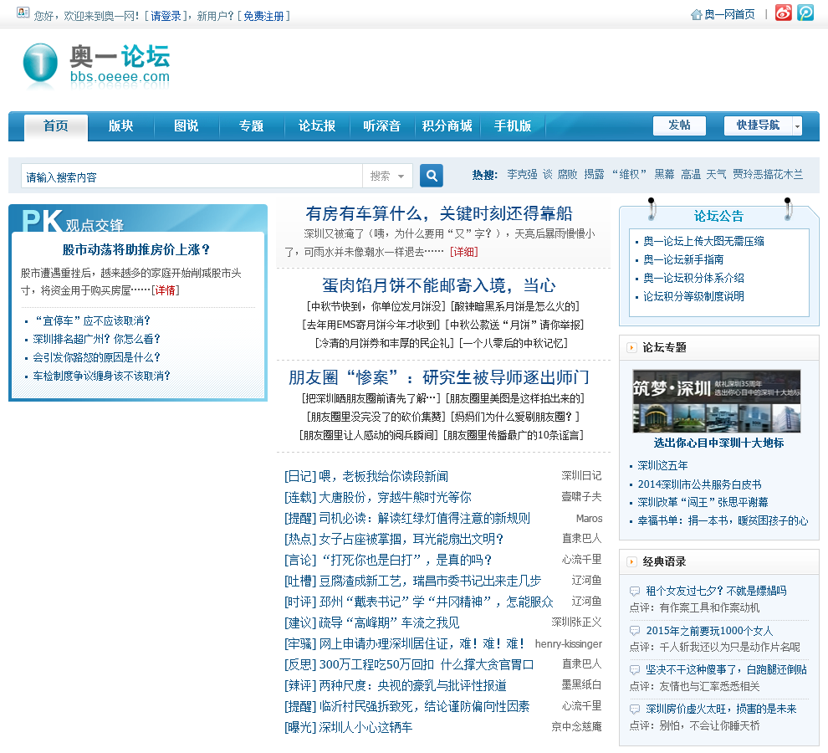Open post [提醒]司机必读：解读红绿灯值得注意的新规则
Viewport: 828px width, 753px height.
407,519
